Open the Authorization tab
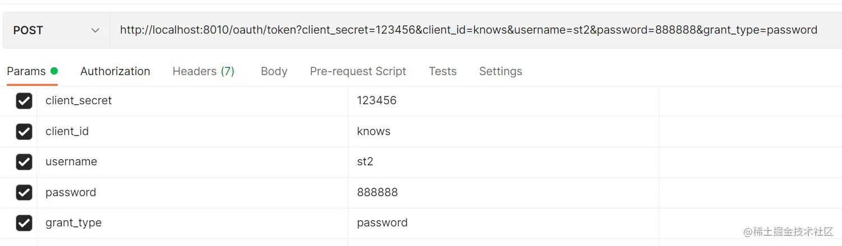 (115, 71)
